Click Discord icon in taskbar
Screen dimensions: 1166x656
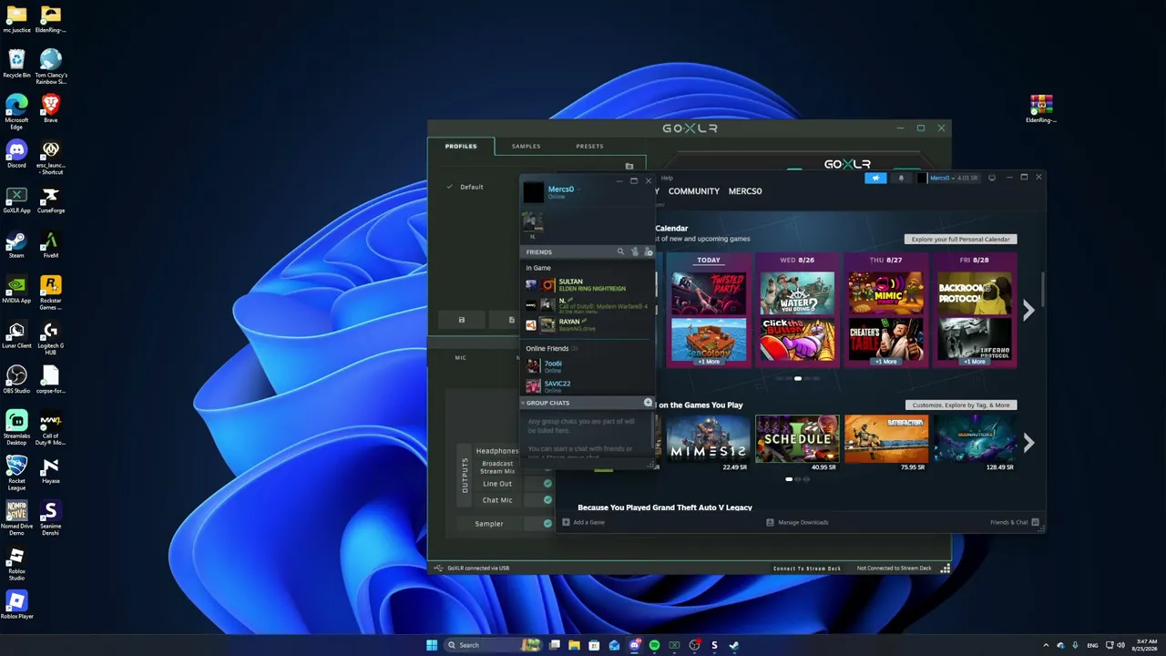634,645
